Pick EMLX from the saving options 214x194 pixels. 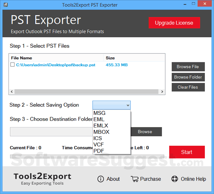111,126
